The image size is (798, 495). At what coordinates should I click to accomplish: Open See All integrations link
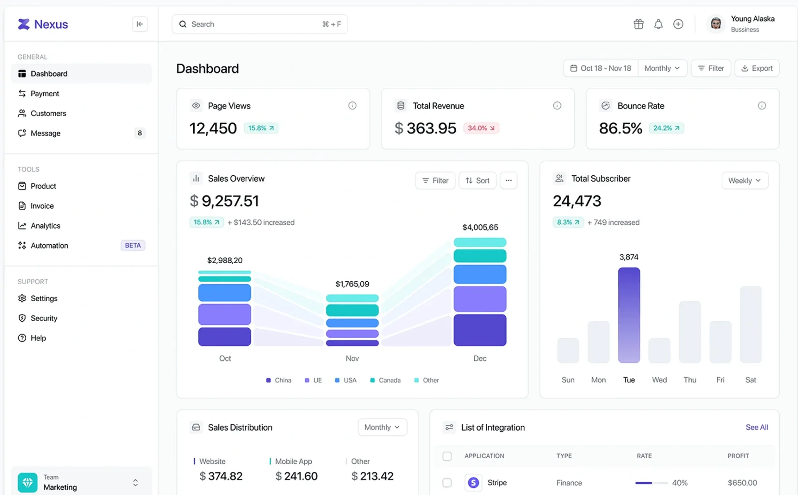click(756, 427)
